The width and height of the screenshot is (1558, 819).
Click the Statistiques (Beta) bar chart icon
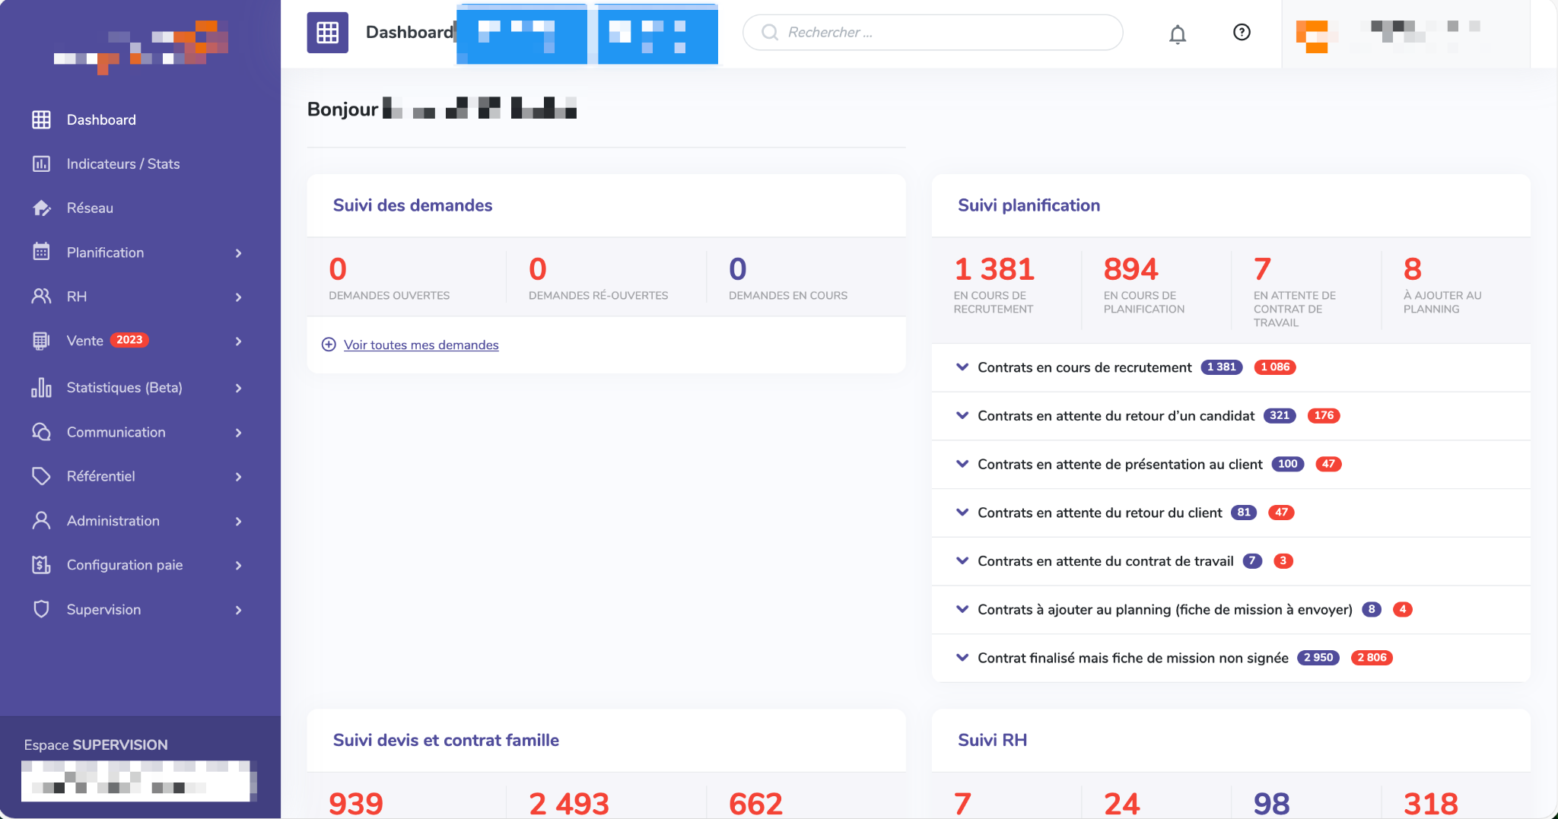coord(41,387)
